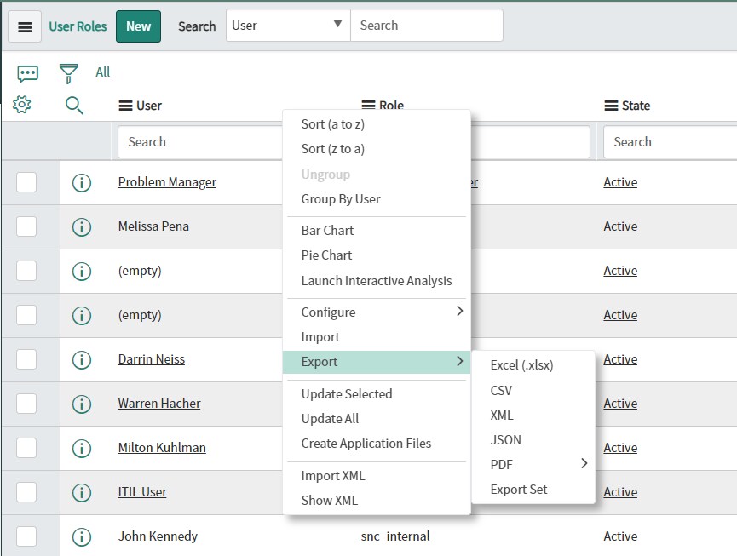737x556 pixels.
Task: Focus the top Search text field
Action: click(426, 26)
